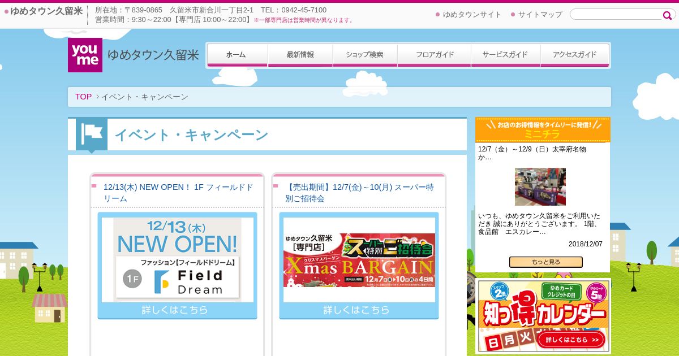Open the 知っ得カレンダー banner

[x=544, y=315]
